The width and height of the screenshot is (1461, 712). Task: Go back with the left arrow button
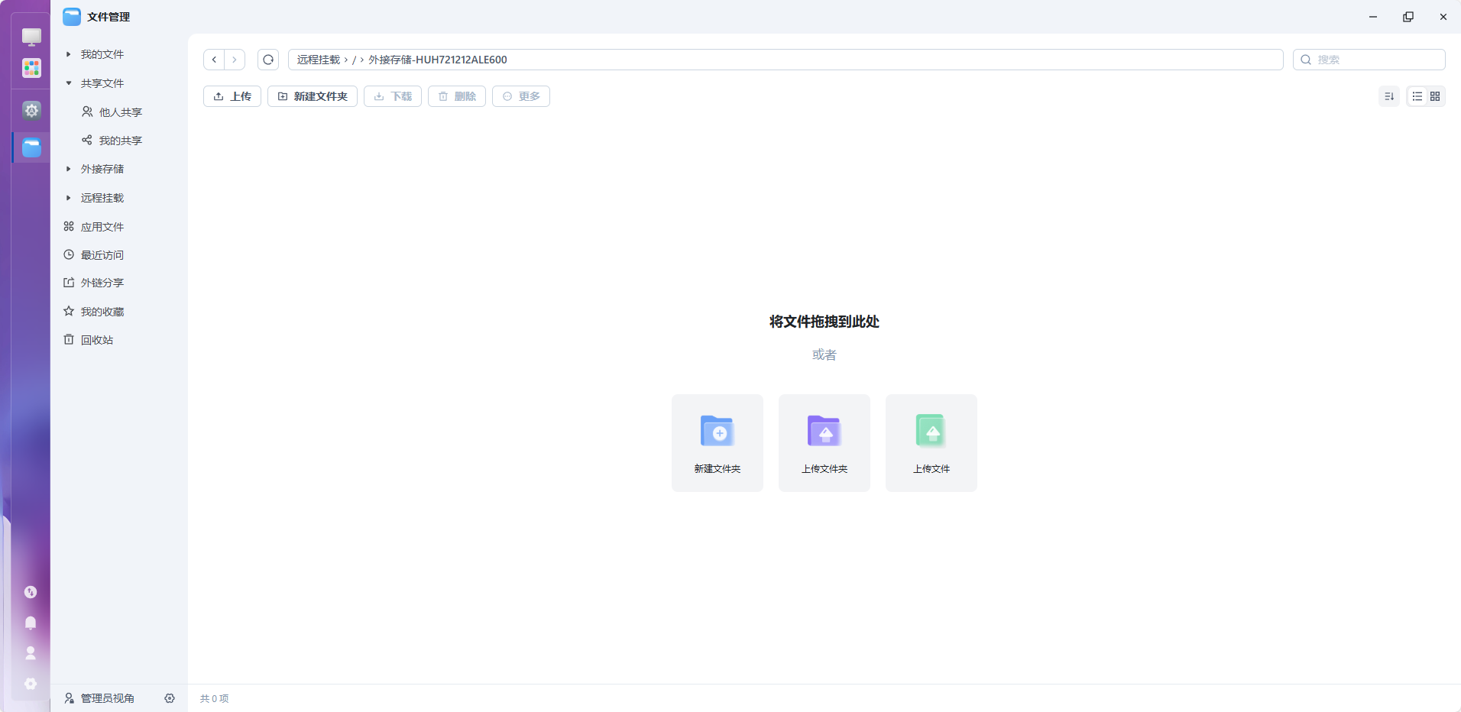[x=214, y=60]
